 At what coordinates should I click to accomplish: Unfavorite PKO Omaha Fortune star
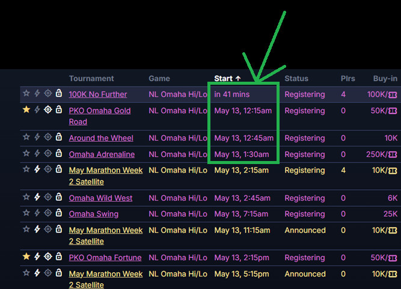26,257
